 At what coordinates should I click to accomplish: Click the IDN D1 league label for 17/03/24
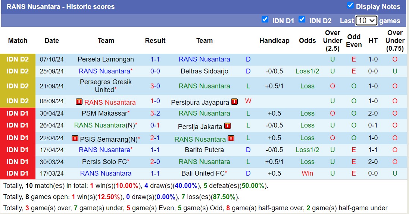[18, 173]
